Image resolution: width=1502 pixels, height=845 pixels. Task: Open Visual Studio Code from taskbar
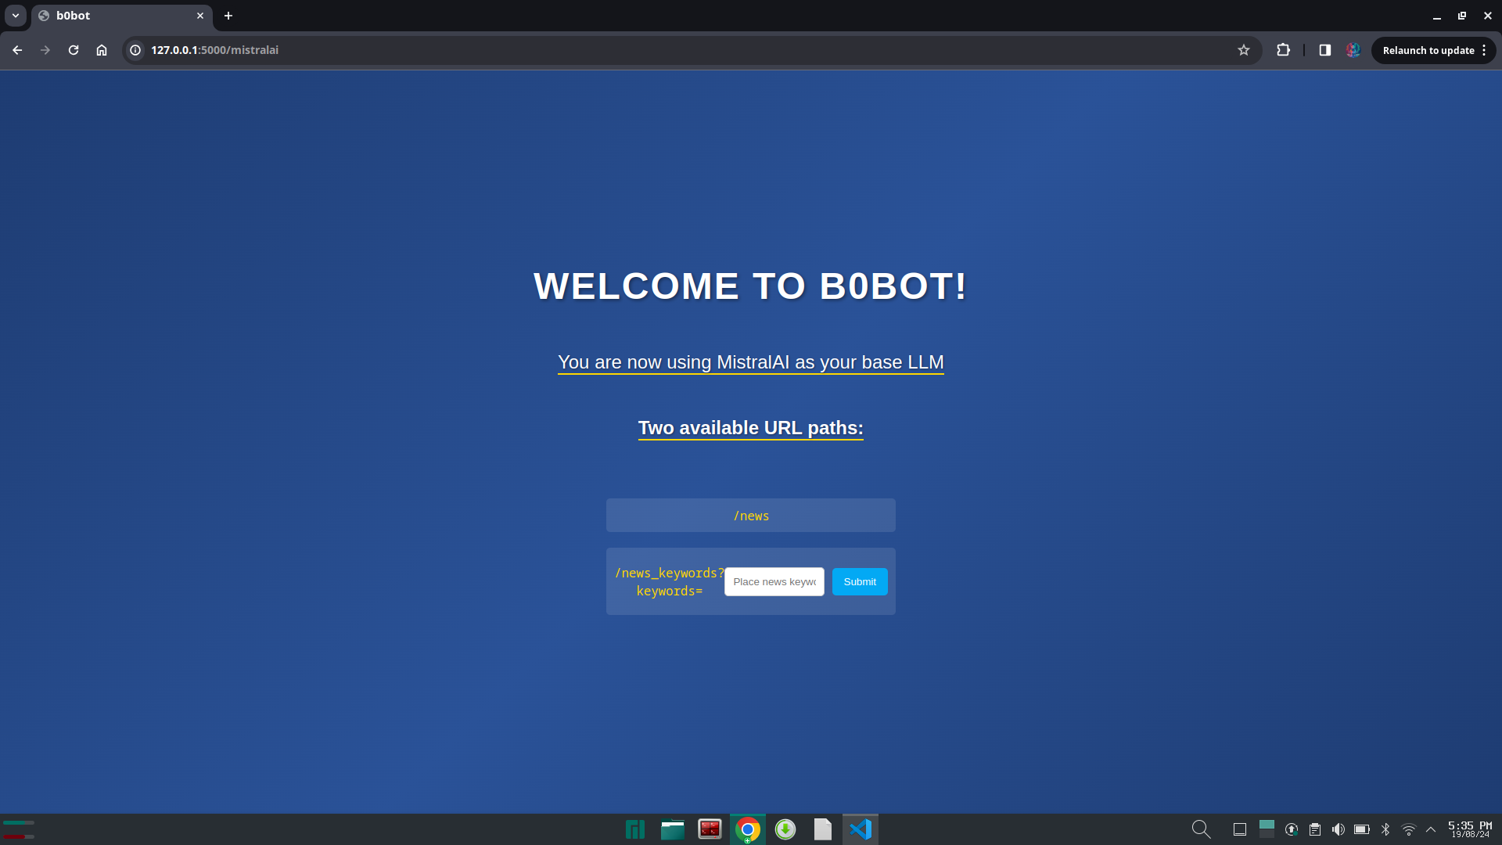(x=860, y=829)
